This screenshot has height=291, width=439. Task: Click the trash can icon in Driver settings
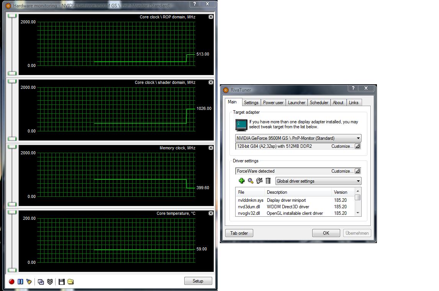268,181
